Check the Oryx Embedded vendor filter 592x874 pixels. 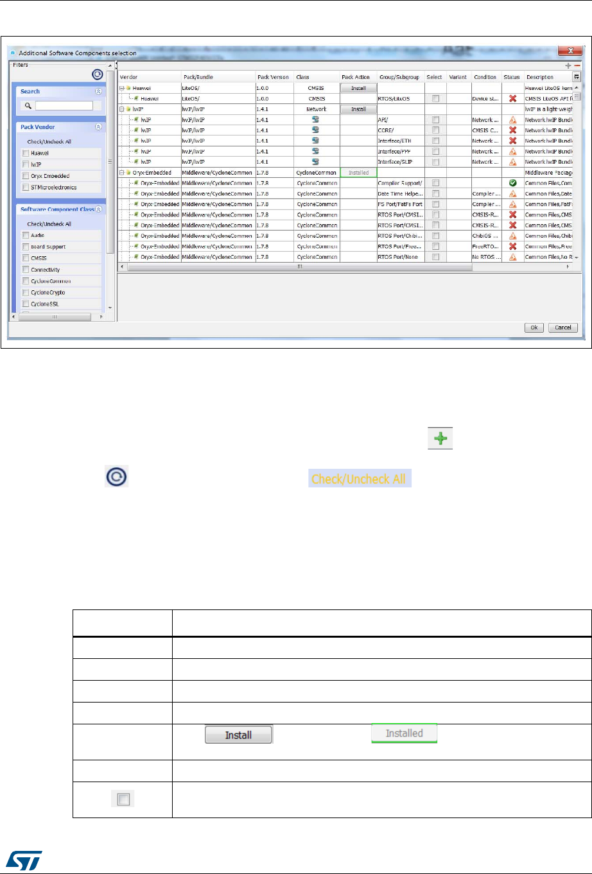[x=26, y=176]
